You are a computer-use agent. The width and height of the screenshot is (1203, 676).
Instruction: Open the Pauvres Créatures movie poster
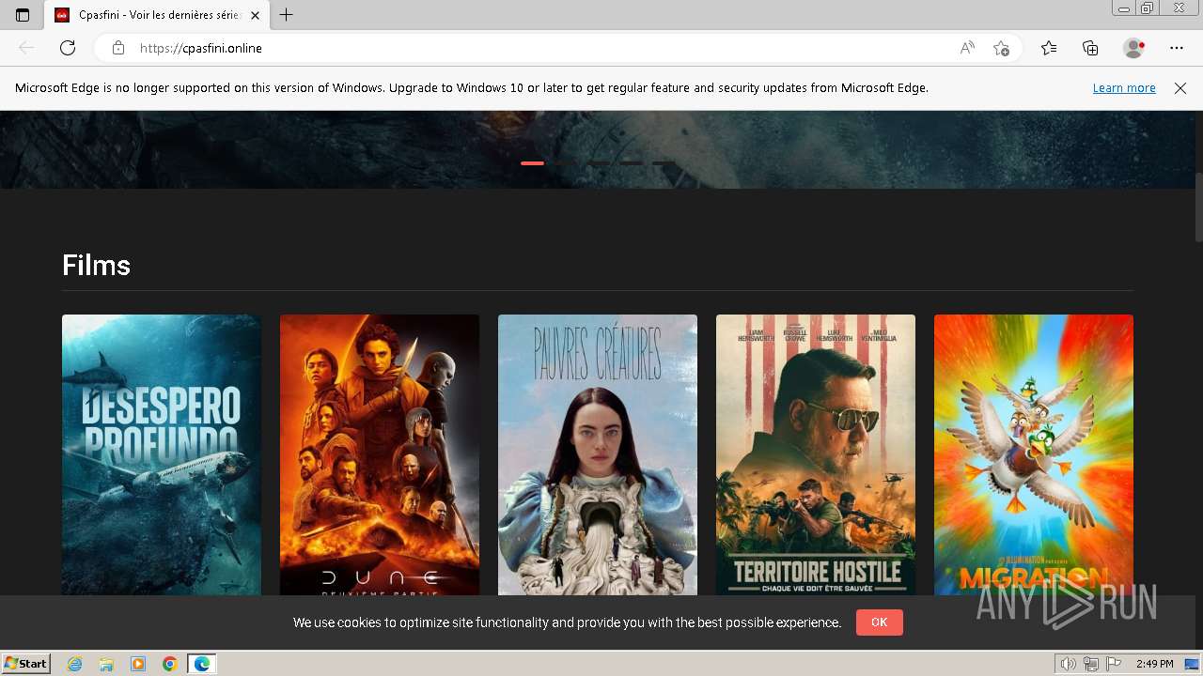point(598,454)
